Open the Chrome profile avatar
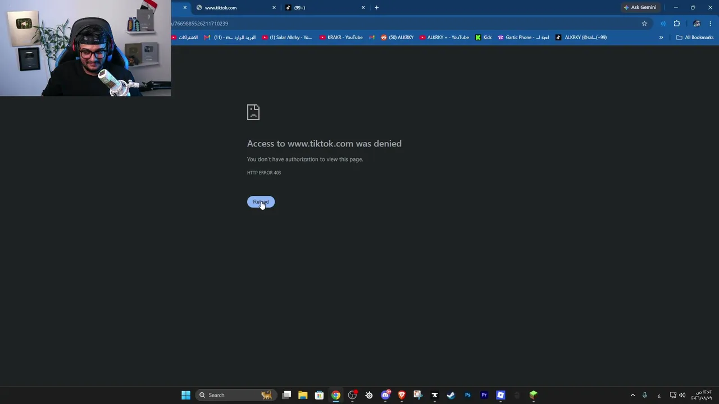This screenshot has width=719, height=404. point(697,24)
